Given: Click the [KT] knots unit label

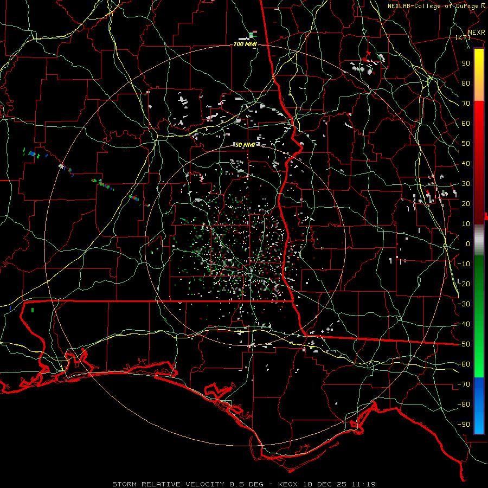Looking at the screenshot, I should coord(463,37).
